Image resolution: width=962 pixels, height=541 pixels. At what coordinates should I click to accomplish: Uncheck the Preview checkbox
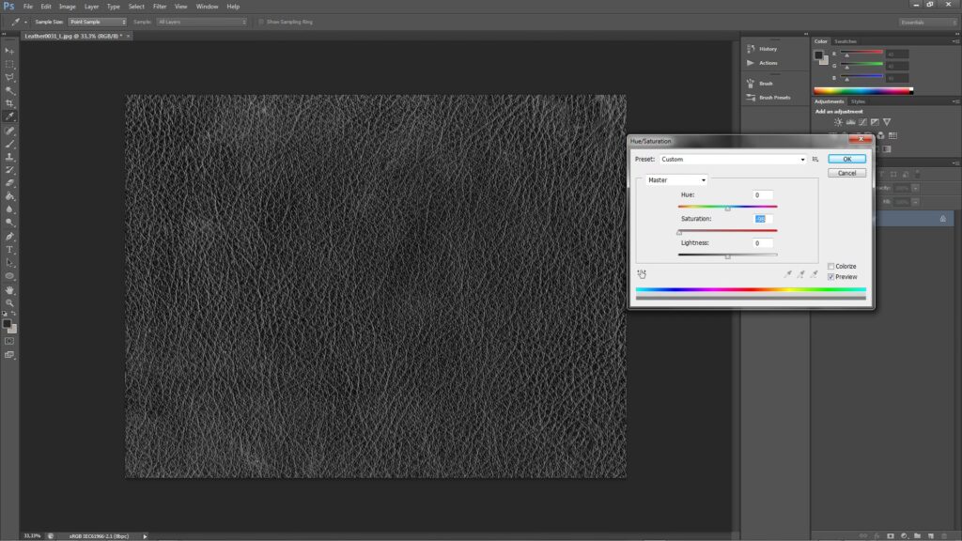coord(831,277)
